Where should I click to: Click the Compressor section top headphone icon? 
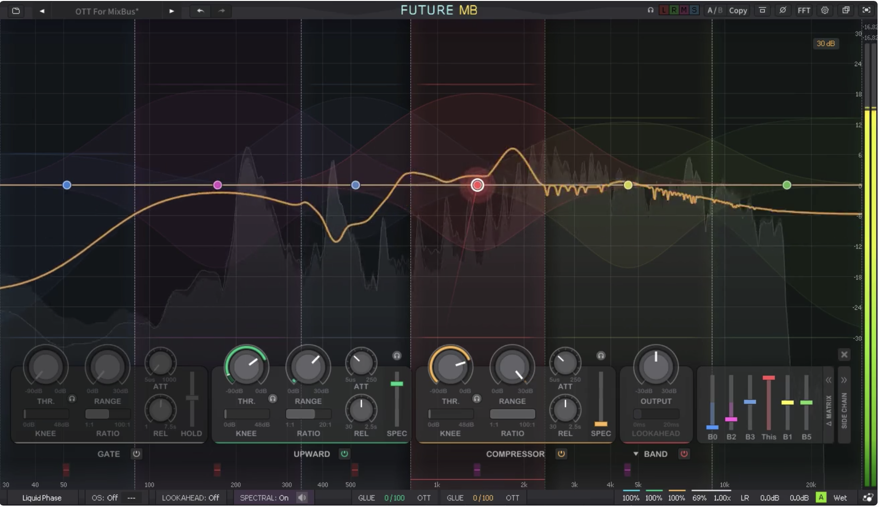tap(601, 356)
